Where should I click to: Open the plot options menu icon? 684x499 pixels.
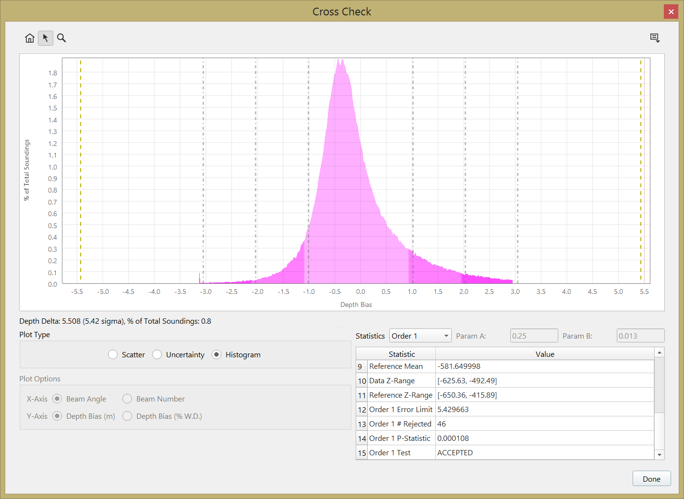pos(655,38)
